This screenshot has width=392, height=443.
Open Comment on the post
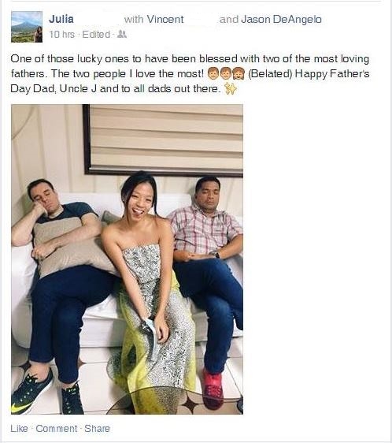point(57,428)
